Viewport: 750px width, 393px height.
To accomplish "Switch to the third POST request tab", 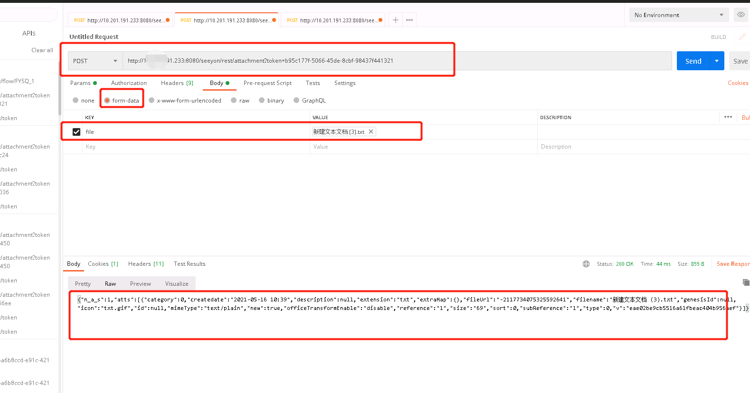I will 333,20.
